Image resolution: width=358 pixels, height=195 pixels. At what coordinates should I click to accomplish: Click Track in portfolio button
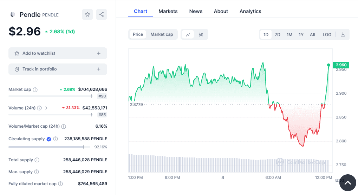click(58, 69)
